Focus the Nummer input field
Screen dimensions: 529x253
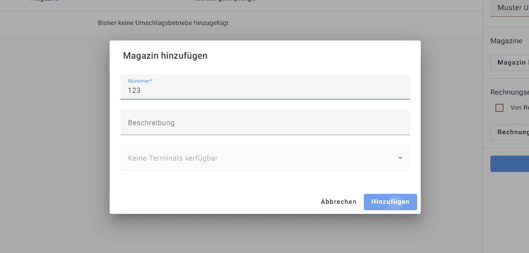(265, 87)
